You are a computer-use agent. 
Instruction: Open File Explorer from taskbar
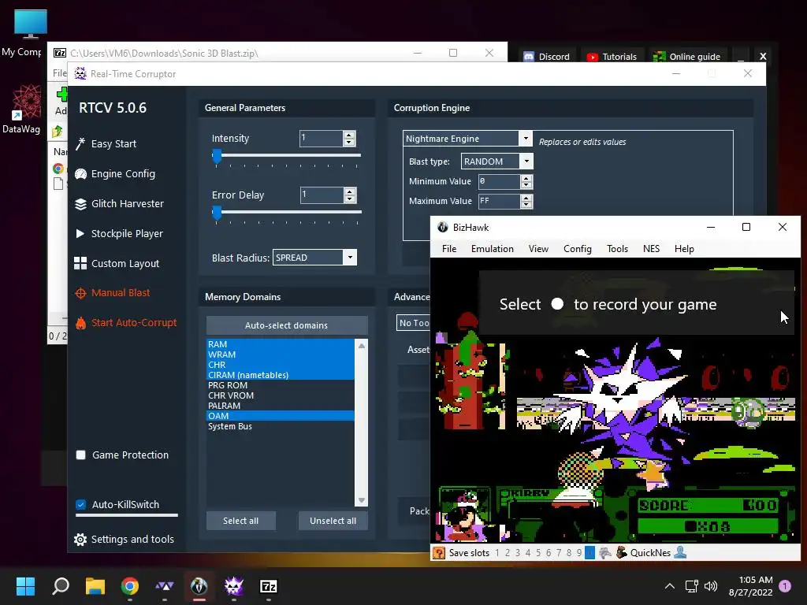(x=95, y=586)
